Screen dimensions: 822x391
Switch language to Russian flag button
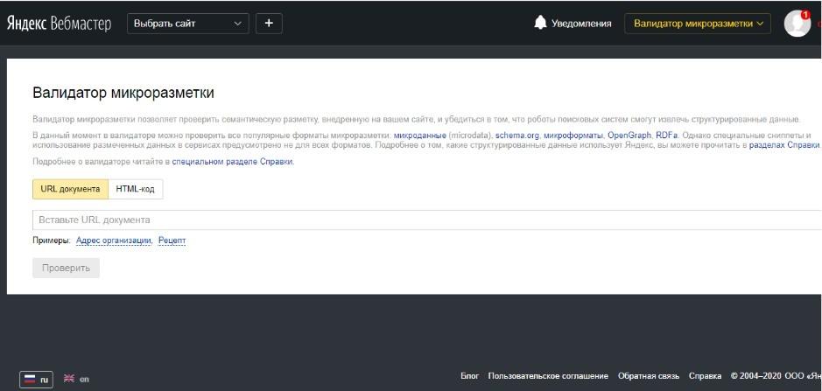click(37, 379)
